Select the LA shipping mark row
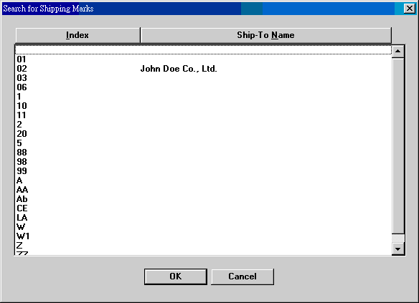419x303 pixels. (203, 218)
